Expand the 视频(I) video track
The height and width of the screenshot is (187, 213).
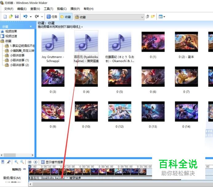click(24, 169)
